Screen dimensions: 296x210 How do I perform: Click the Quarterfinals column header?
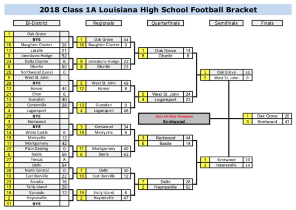click(x=166, y=23)
